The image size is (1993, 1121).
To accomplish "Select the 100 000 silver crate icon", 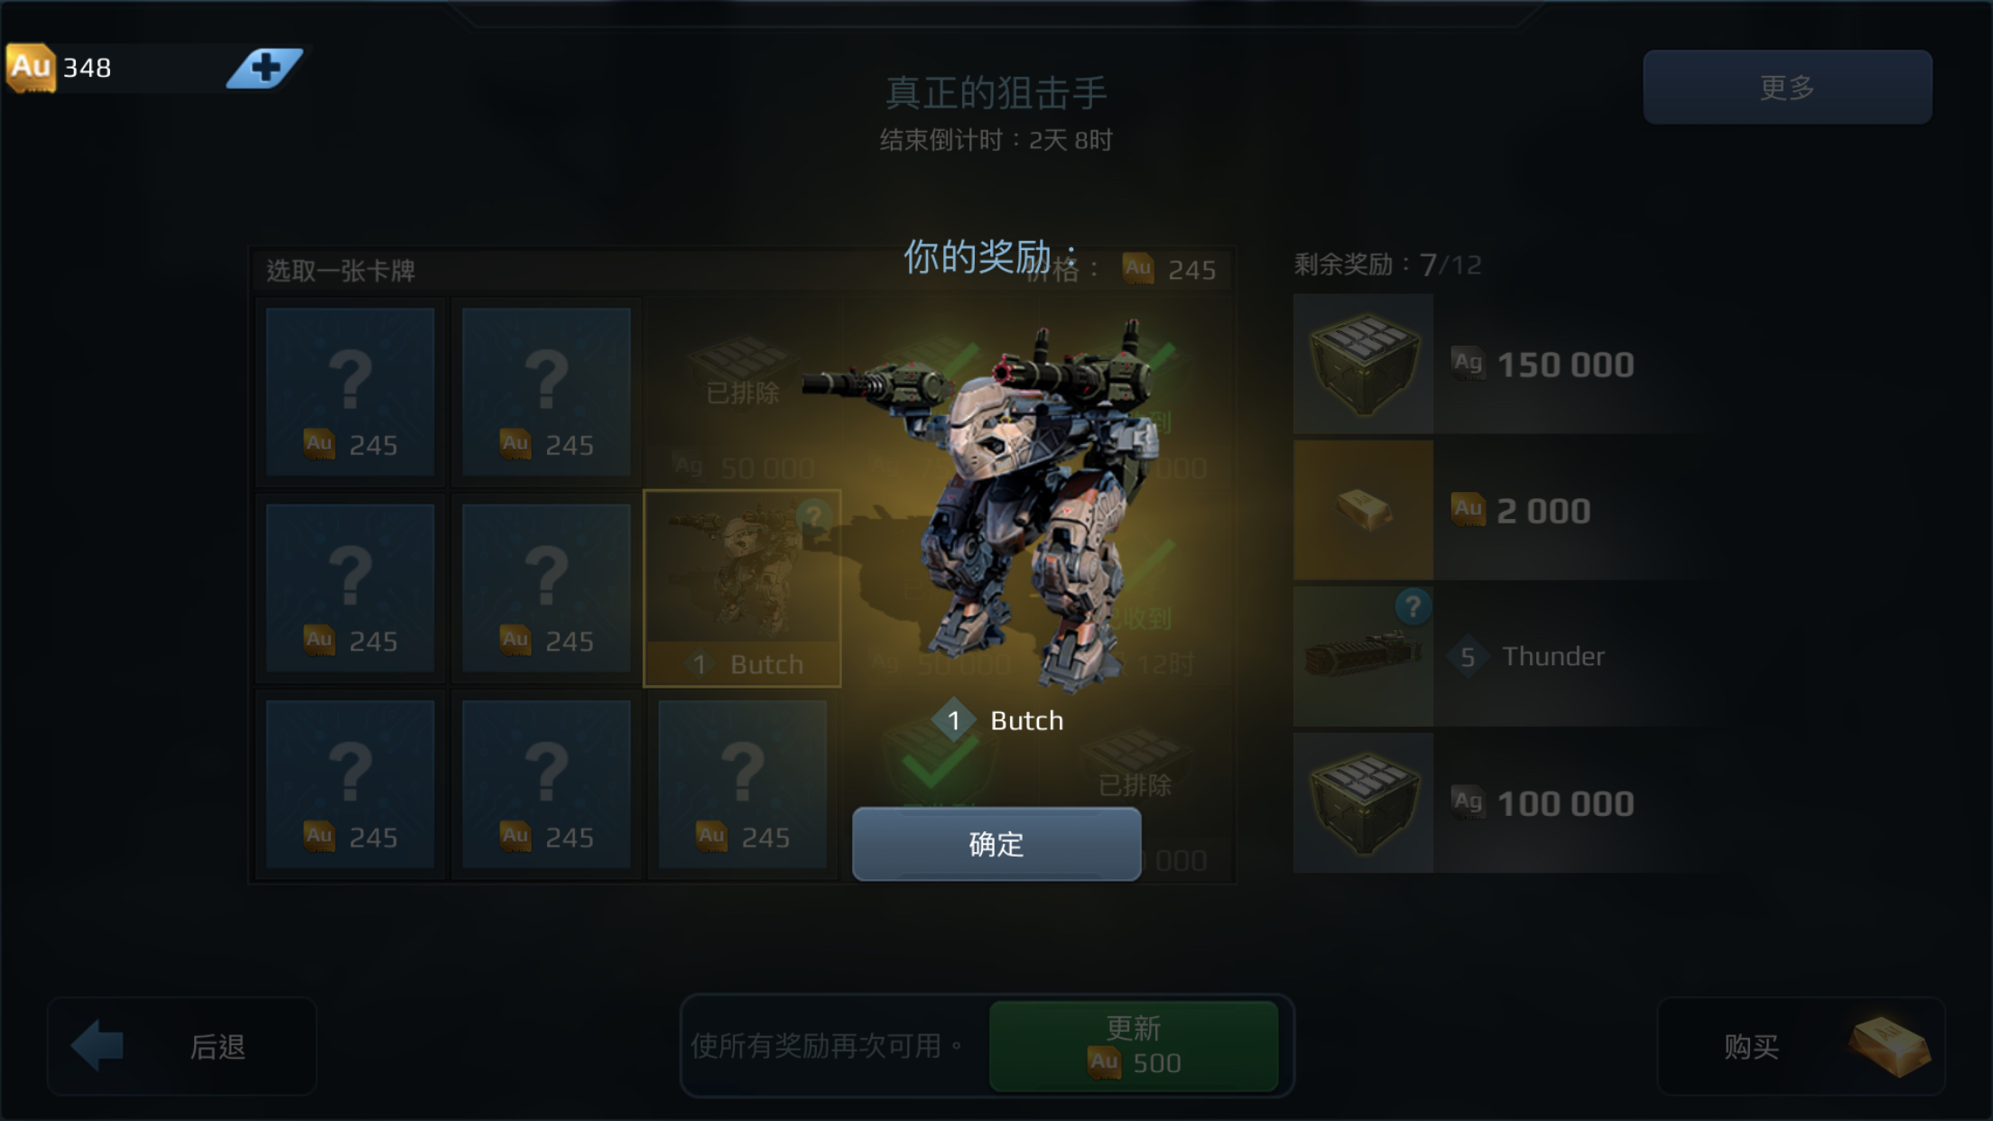I will pos(1363,802).
